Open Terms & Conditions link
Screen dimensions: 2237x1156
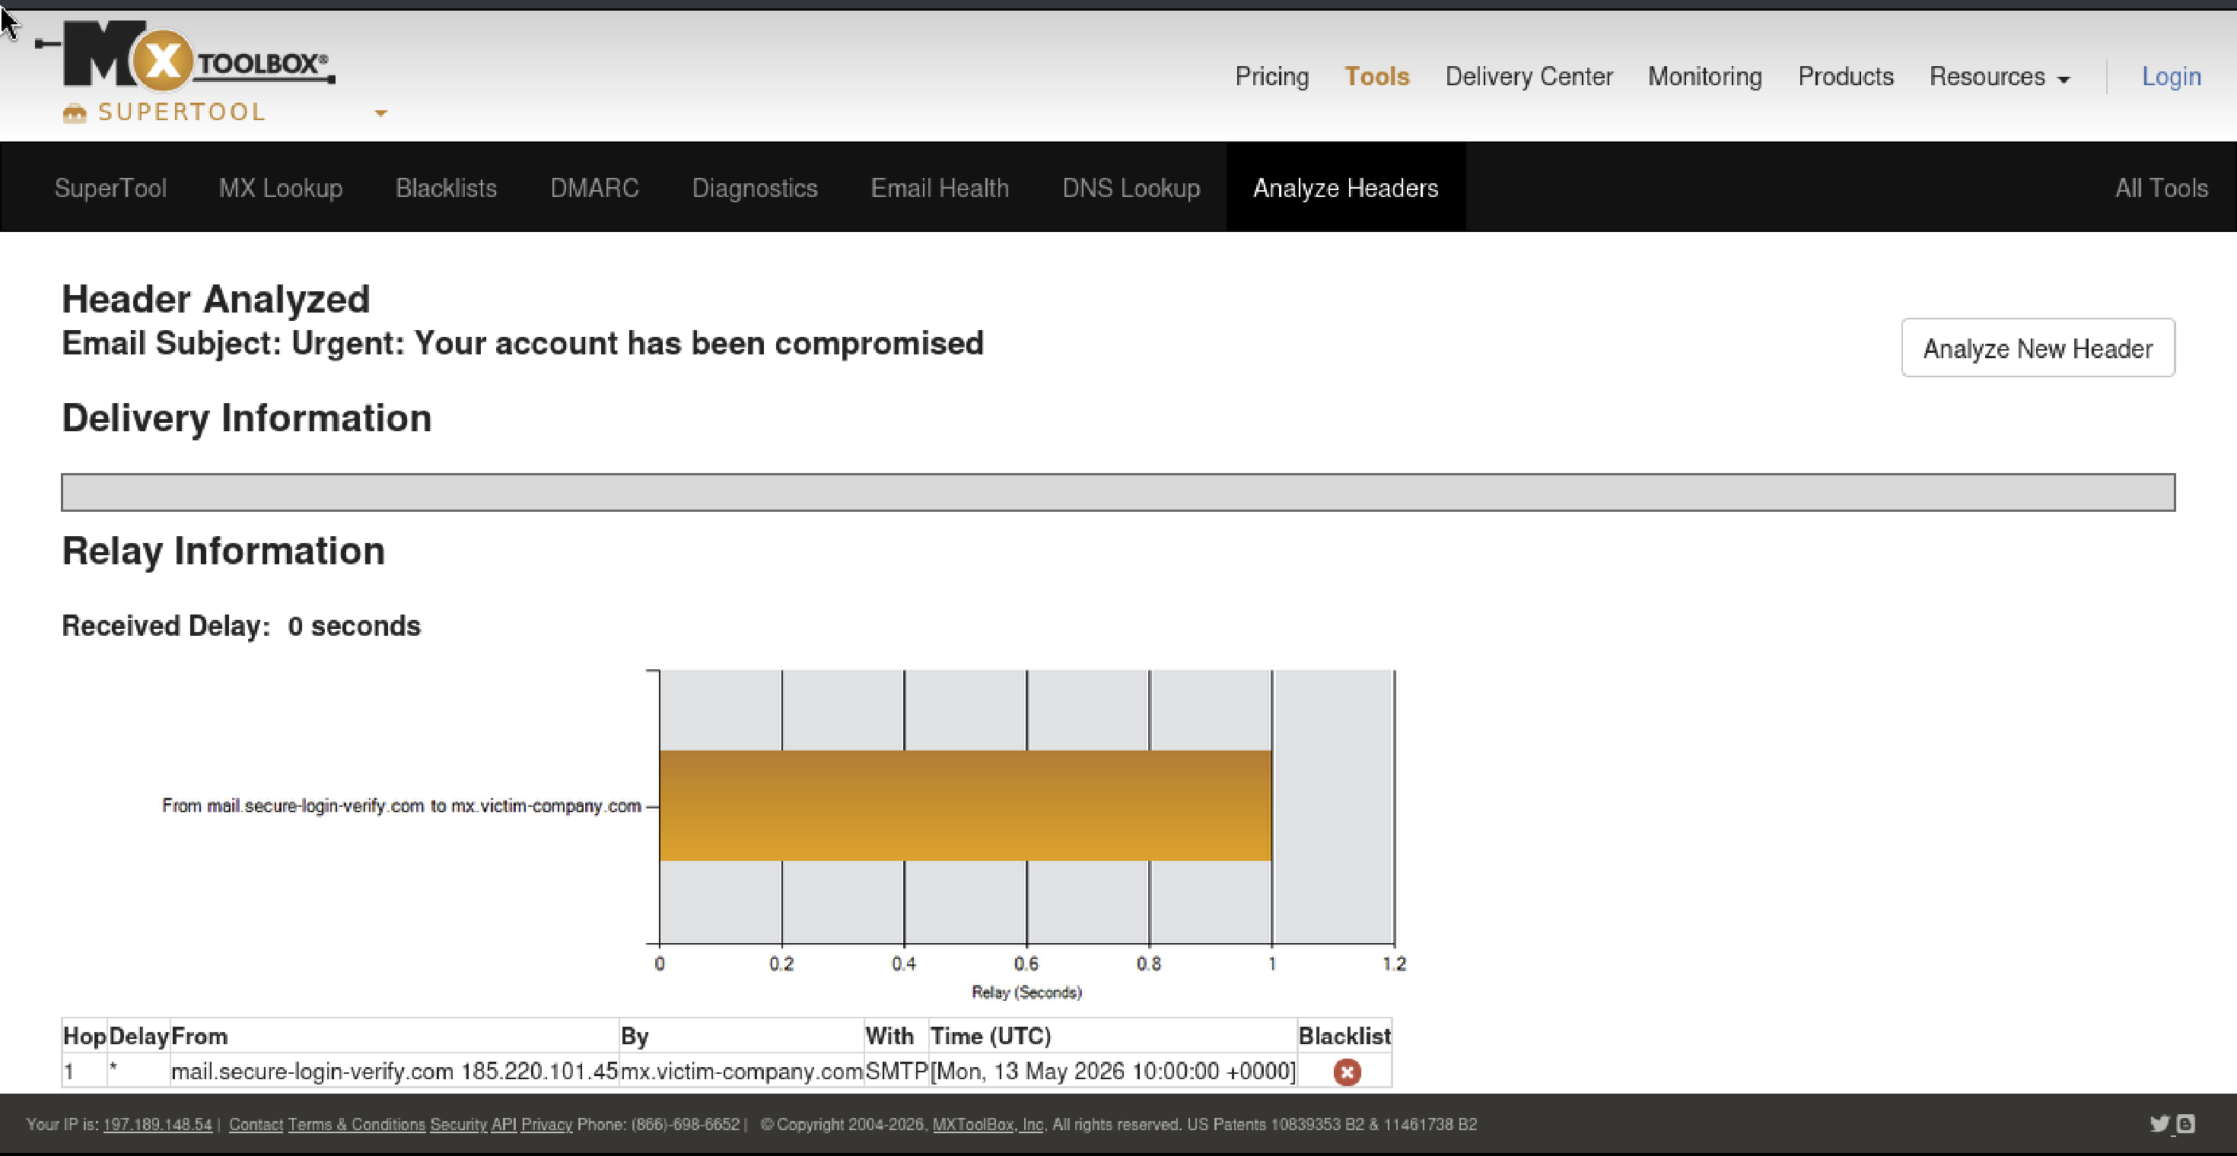[356, 1124]
